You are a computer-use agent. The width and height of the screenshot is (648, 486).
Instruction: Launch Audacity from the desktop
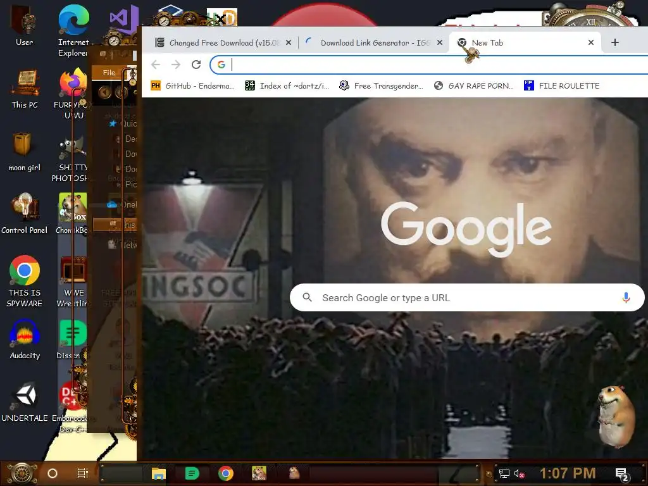[25, 340]
